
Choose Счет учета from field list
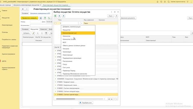[78, 68]
